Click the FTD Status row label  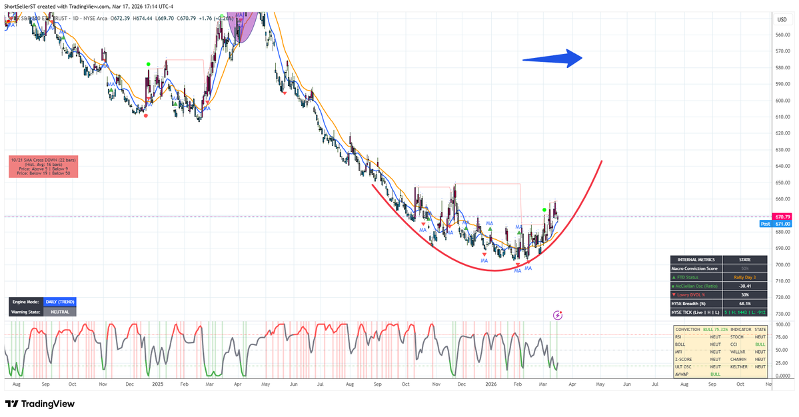point(696,277)
